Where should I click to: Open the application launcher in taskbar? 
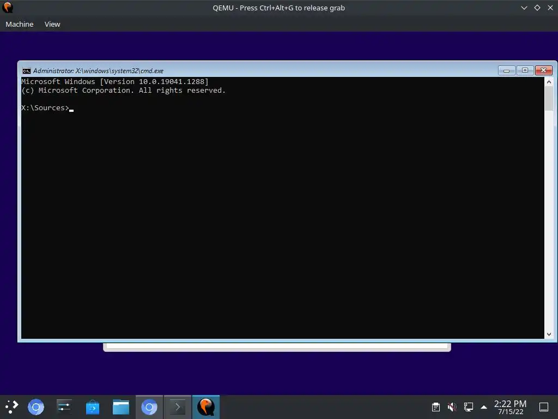[x=12, y=407]
